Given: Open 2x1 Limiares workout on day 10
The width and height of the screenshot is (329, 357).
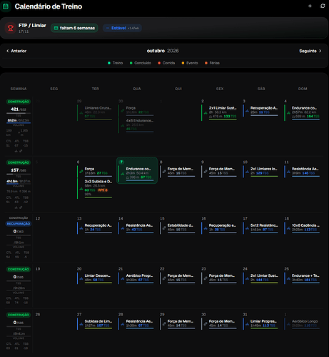Looking at the screenshot, I should (260, 172).
